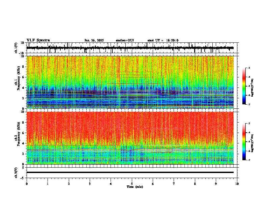Image resolution: width=267 pixels, height=206 pixels.
Task: Click the 'ch.3(V)' axis label
Action: 16,173
